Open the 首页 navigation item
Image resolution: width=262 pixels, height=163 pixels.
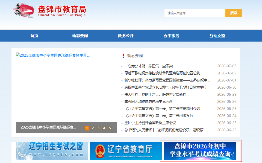[34, 36]
